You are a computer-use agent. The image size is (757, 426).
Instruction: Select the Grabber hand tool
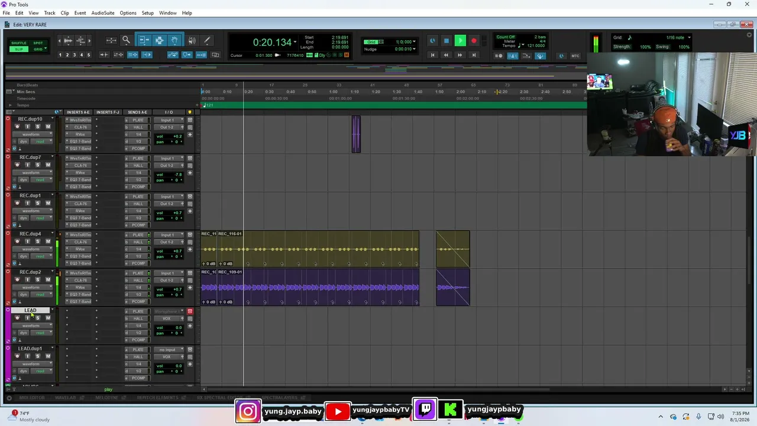pyautogui.click(x=174, y=40)
